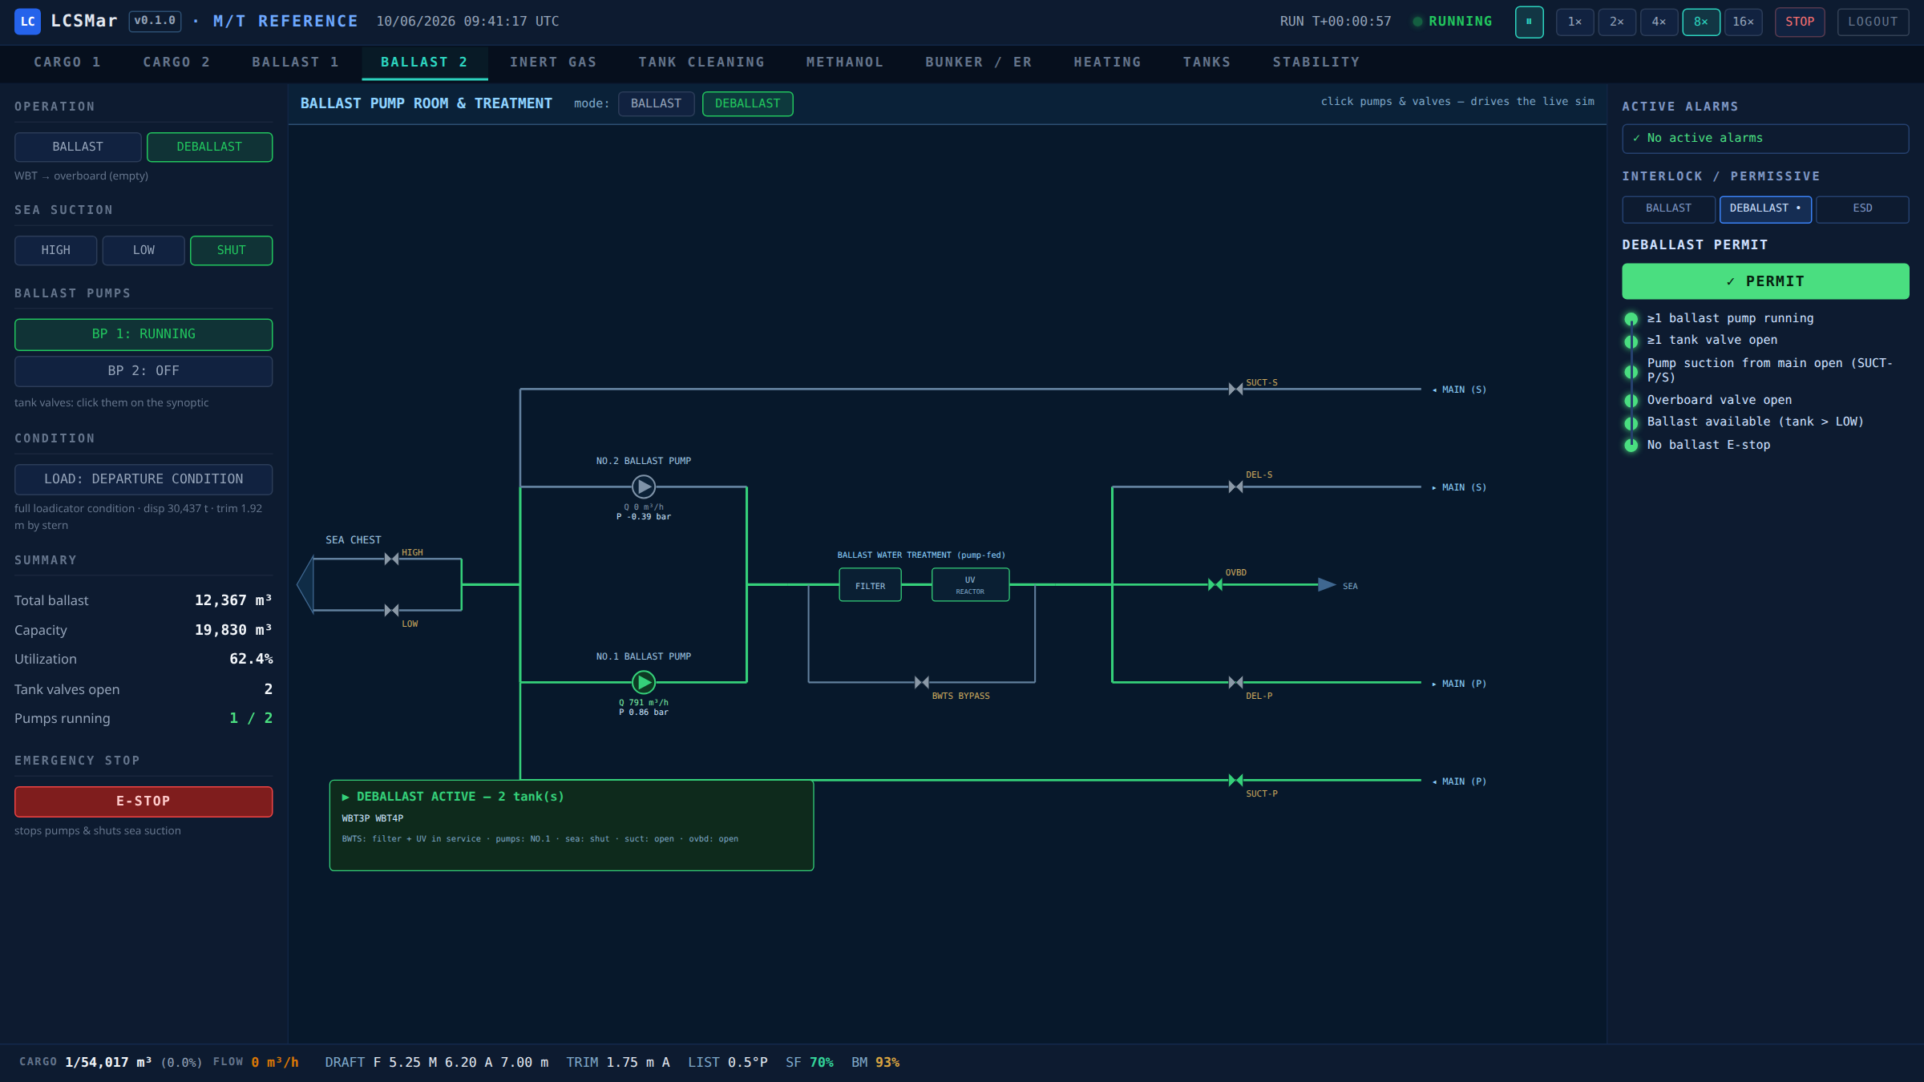This screenshot has width=1924, height=1082.
Task: Select BALLAST interlock permissive view
Action: tap(1668, 208)
